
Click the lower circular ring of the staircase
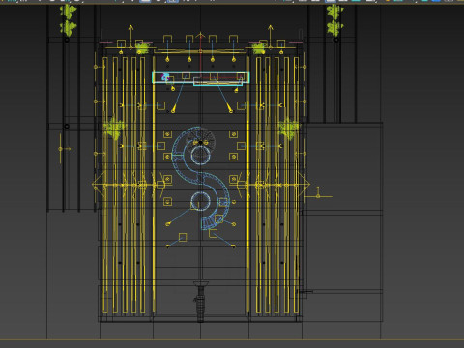[200, 202]
